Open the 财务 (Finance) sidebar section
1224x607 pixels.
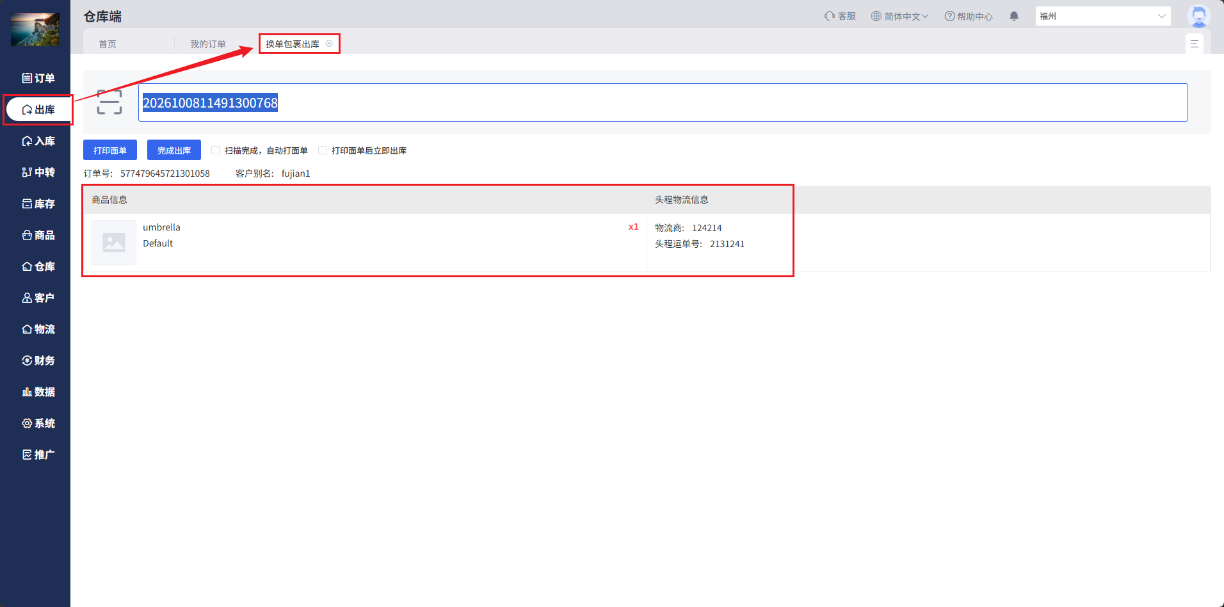coord(38,360)
